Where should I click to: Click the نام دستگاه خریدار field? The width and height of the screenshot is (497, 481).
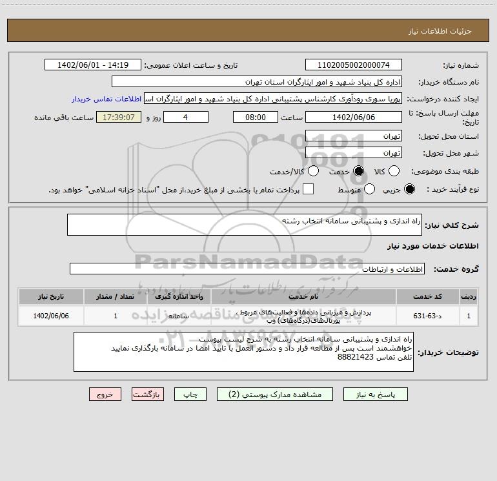tap(257, 82)
